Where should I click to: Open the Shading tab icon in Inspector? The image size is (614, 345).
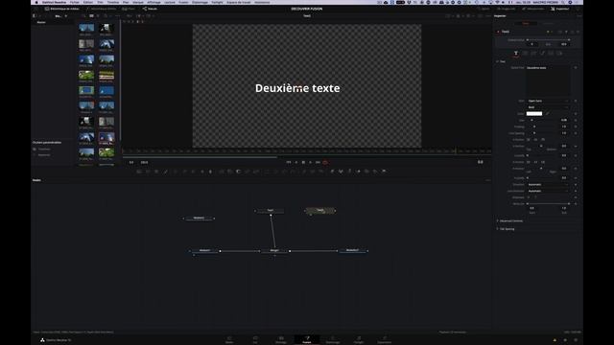[x=542, y=54]
